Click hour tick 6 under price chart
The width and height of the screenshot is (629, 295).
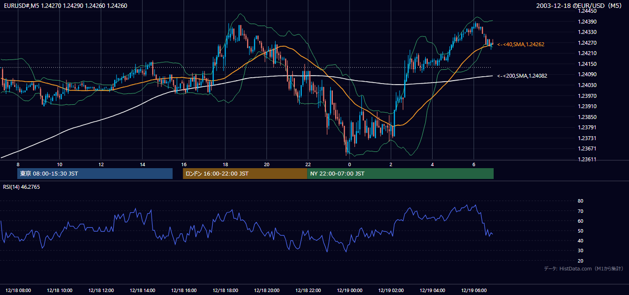[473, 164]
